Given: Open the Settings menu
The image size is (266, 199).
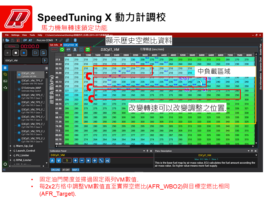Looking at the screenshot, I should click(x=15, y=35).
